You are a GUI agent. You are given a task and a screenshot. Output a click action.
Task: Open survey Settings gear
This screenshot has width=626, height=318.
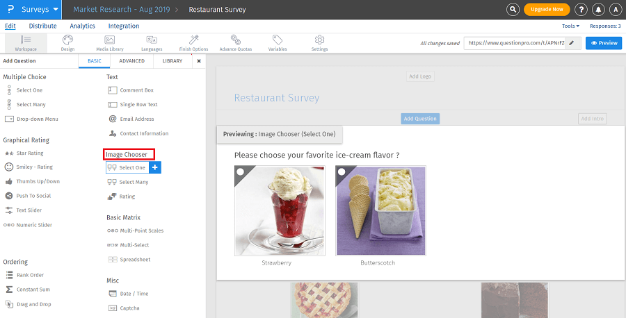(319, 43)
